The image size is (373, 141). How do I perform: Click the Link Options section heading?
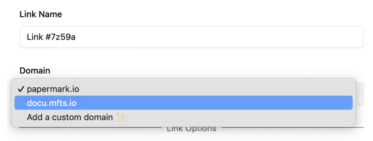[x=191, y=129]
